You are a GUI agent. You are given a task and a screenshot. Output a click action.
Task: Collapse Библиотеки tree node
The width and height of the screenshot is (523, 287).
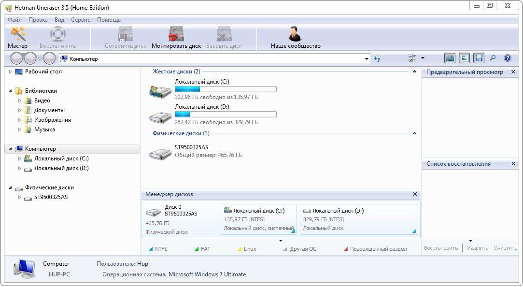[x=10, y=91]
